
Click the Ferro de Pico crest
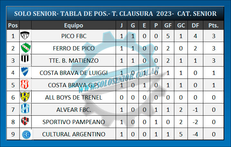point(25,48)
